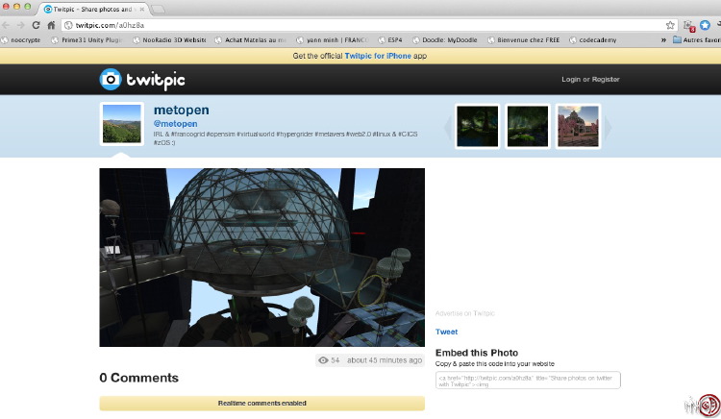Click the metopen username heading
The height and width of the screenshot is (419, 721).
(x=181, y=111)
